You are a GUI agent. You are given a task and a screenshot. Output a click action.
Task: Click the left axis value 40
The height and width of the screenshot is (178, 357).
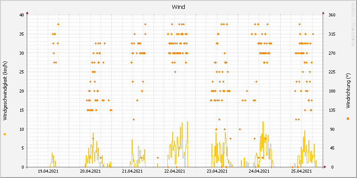point(21,15)
